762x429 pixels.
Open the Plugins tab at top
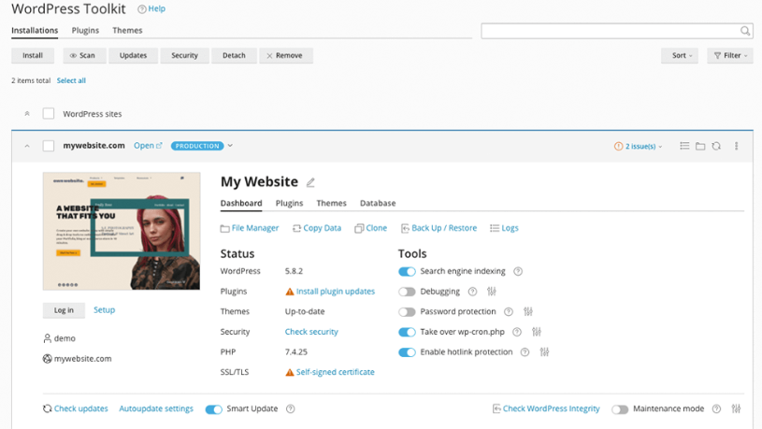(x=85, y=31)
